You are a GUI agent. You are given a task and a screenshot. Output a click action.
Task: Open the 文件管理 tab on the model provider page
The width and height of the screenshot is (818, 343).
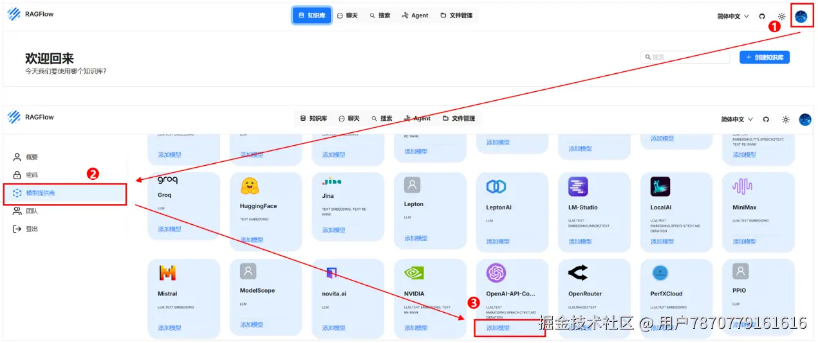tap(458, 118)
